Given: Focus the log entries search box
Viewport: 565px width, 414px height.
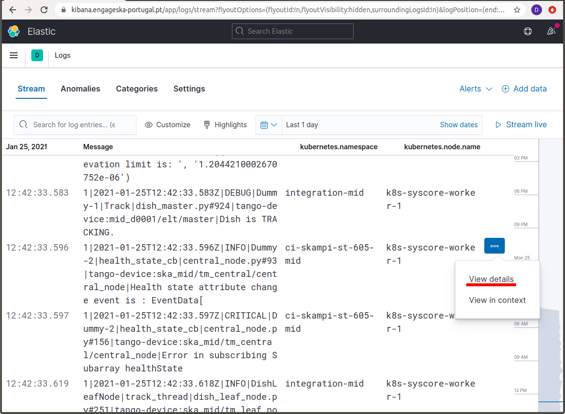Looking at the screenshot, I should tap(75, 125).
